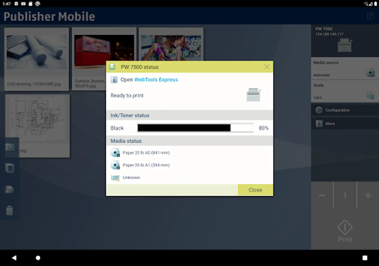Click the Unknown media icon
Viewport: 379px width, 266px height.
point(115,178)
